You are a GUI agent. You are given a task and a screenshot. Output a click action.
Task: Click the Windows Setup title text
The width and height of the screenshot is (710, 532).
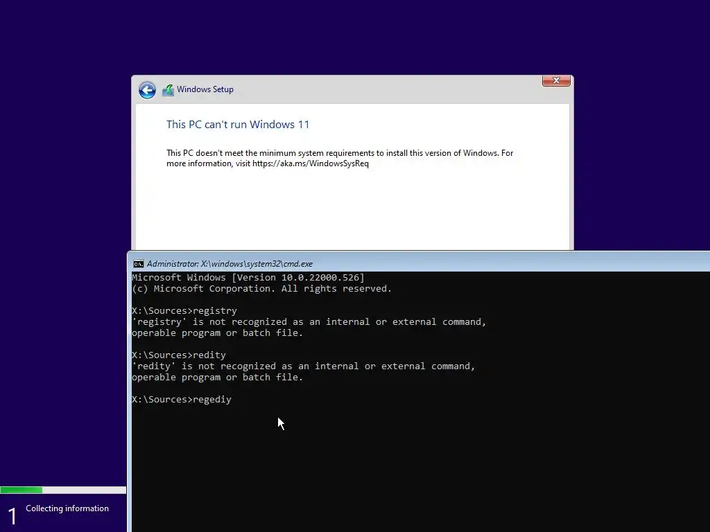pos(205,89)
